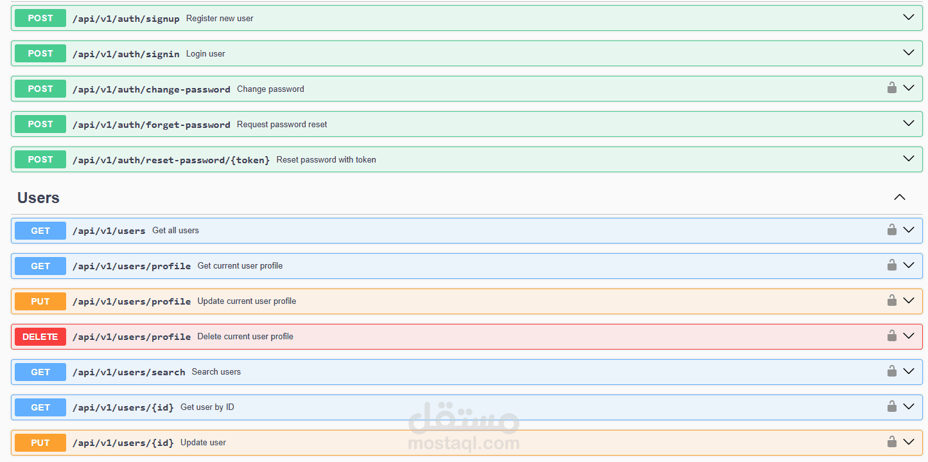This screenshot has width=928, height=462.
Task: Click the /api/v1/users/search path
Action: click(129, 372)
